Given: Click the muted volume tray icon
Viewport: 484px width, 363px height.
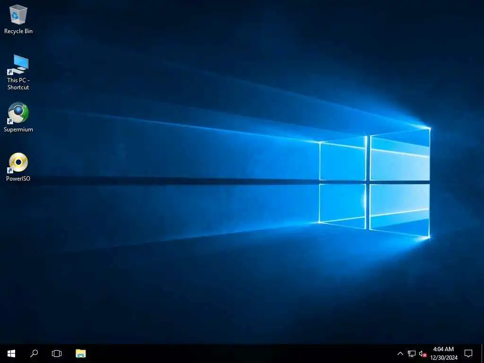Looking at the screenshot, I should coord(423,354).
